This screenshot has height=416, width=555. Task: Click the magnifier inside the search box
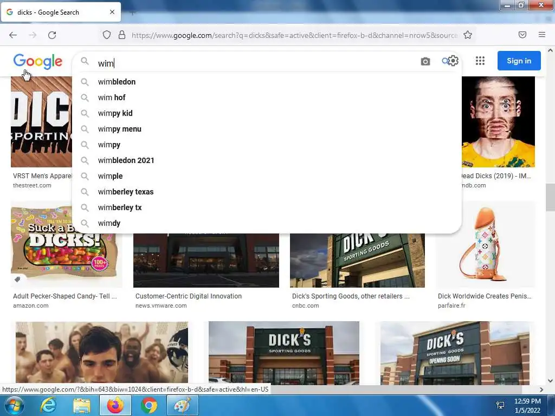click(x=85, y=61)
